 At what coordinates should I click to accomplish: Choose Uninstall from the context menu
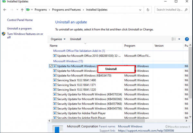click(111, 69)
